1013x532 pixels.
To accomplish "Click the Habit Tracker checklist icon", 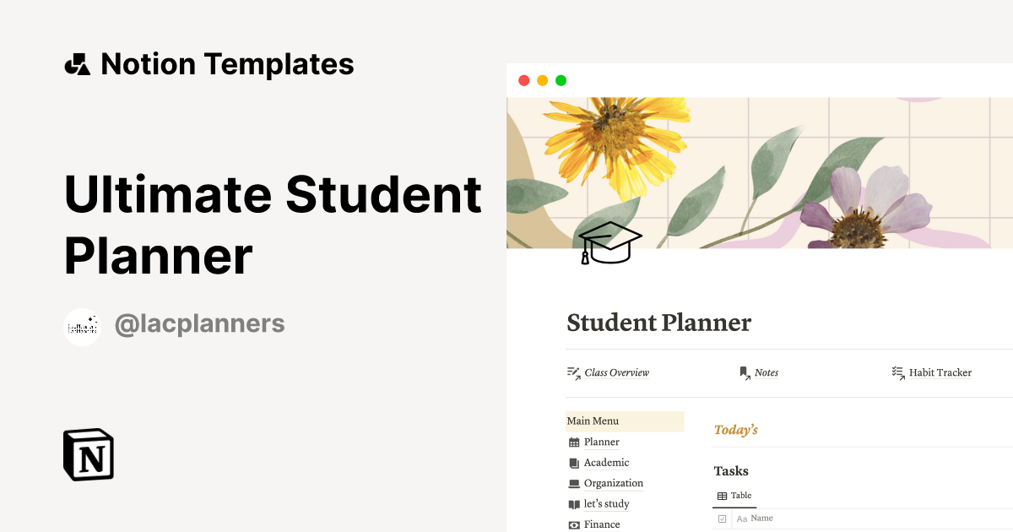I will click(897, 372).
